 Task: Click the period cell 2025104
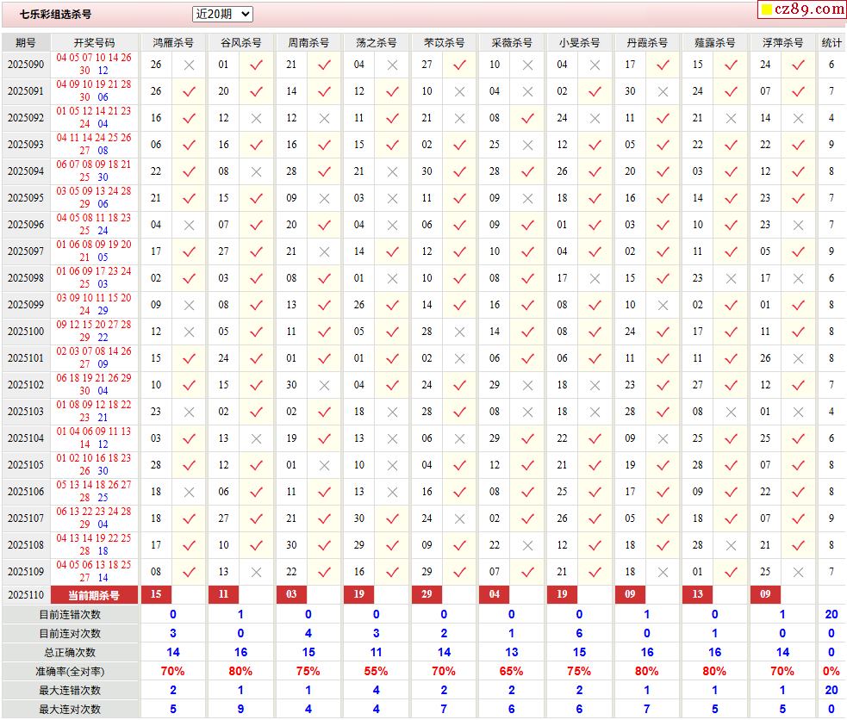[x=26, y=438]
